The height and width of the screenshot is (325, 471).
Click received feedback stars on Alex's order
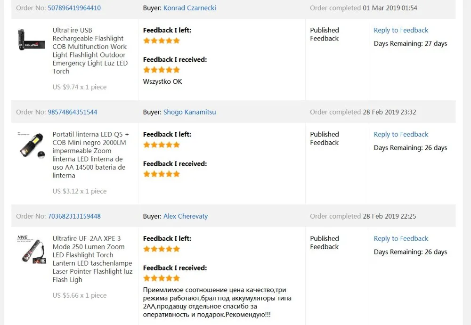(x=162, y=278)
